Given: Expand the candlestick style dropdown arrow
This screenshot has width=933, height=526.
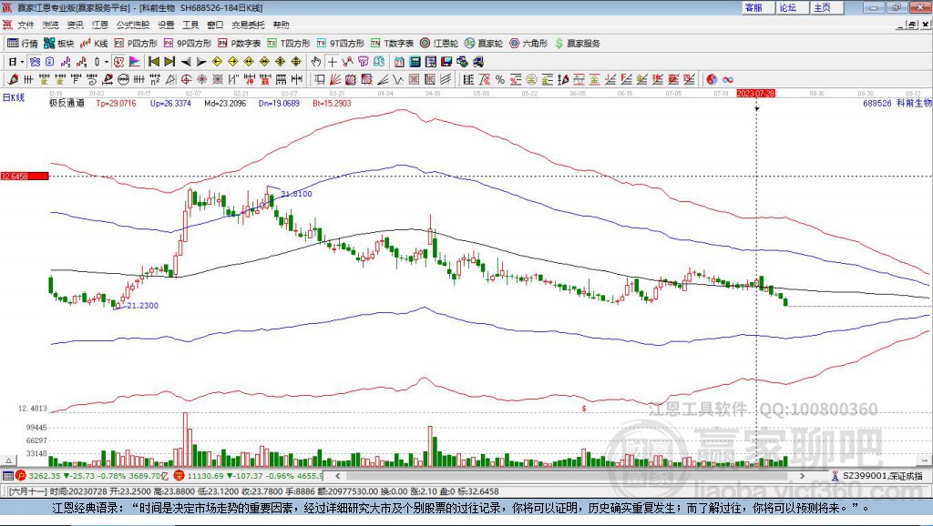Looking at the screenshot, I should click(106, 62).
